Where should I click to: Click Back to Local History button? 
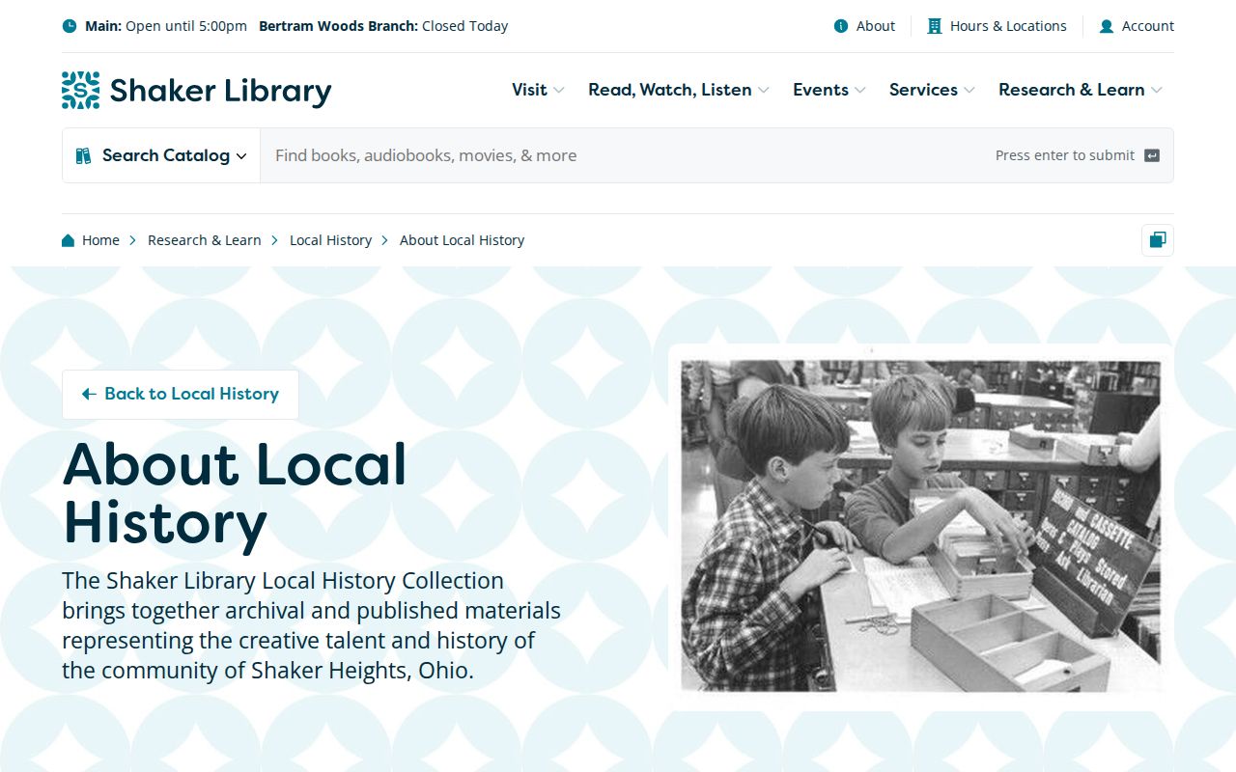(181, 395)
